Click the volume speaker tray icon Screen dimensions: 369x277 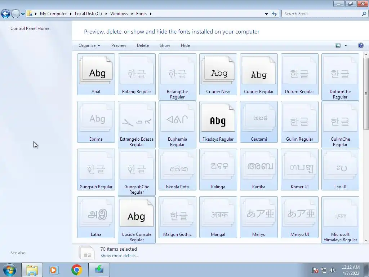point(333,270)
